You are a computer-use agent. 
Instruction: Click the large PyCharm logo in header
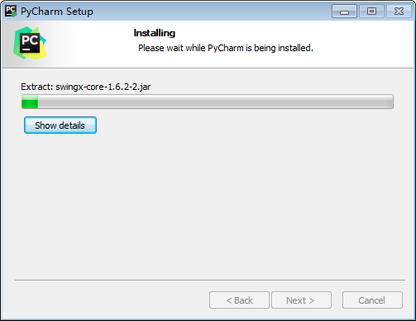(x=30, y=43)
